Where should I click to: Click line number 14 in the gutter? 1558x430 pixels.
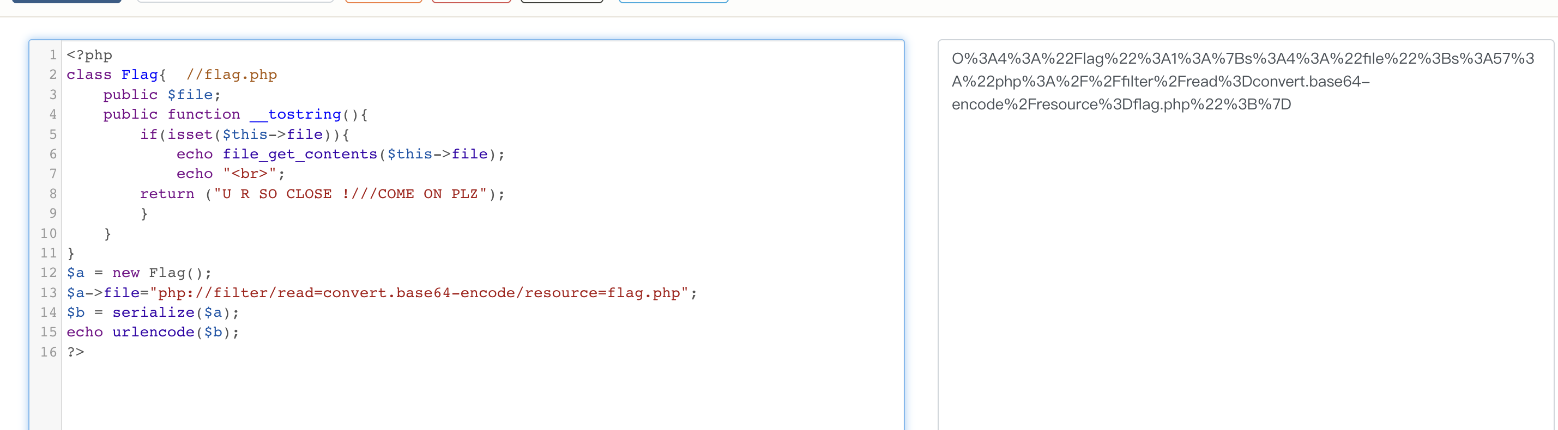click(x=49, y=313)
